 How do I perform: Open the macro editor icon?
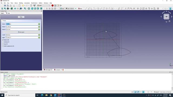tap(58, 5)
